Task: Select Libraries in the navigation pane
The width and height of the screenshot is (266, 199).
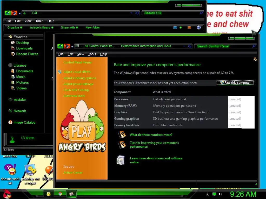Action: click(20, 65)
